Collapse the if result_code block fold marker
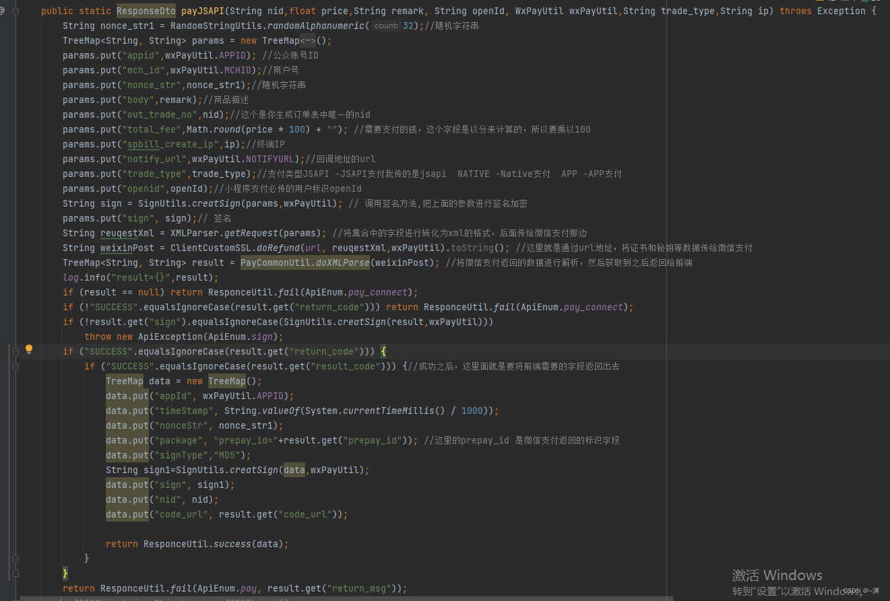This screenshot has width=890, height=601. [15, 367]
